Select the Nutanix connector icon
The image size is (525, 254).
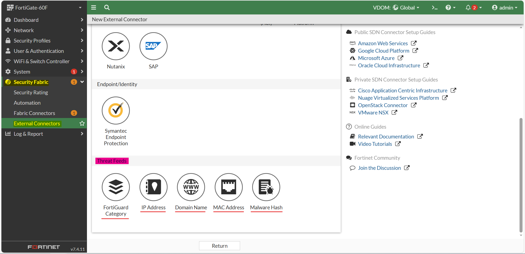click(x=116, y=46)
